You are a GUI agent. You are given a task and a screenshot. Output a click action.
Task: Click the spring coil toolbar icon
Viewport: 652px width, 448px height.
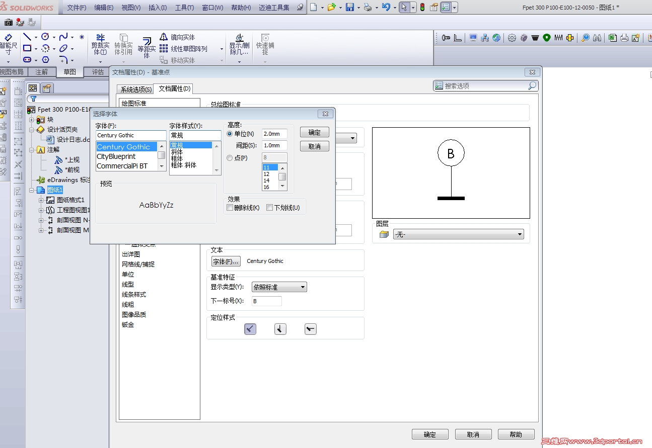tap(558, 38)
